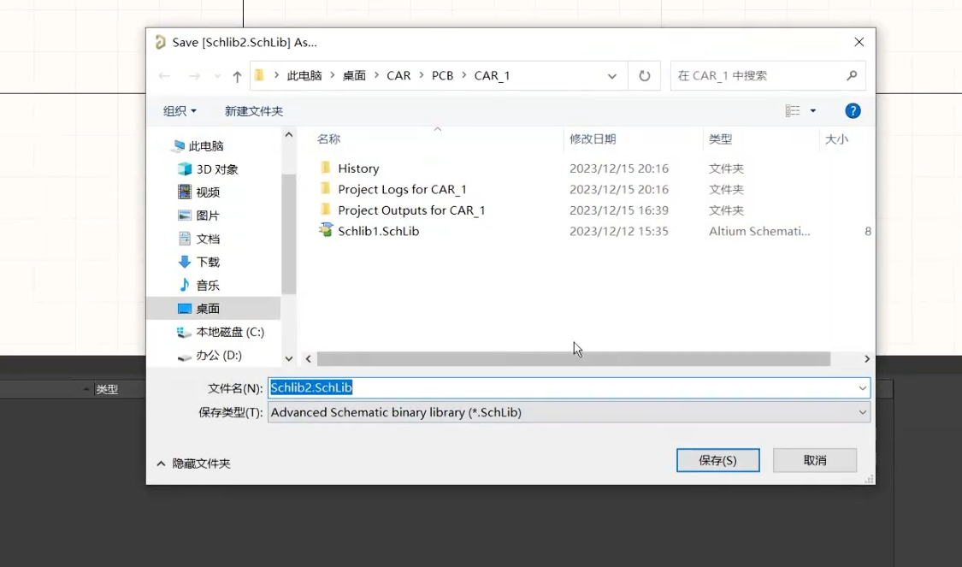962x567 pixels.
Task: Click navigation pane scroll down arrow
Action: click(288, 358)
